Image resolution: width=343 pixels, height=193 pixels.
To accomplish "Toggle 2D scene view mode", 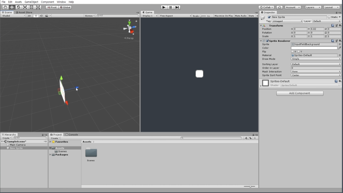I will click(x=29, y=16).
